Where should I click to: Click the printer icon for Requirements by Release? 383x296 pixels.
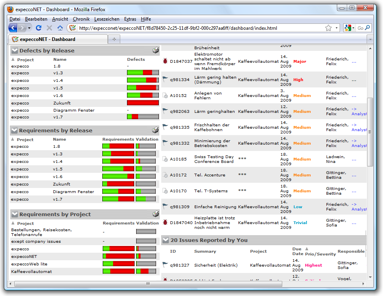coord(156,130)
